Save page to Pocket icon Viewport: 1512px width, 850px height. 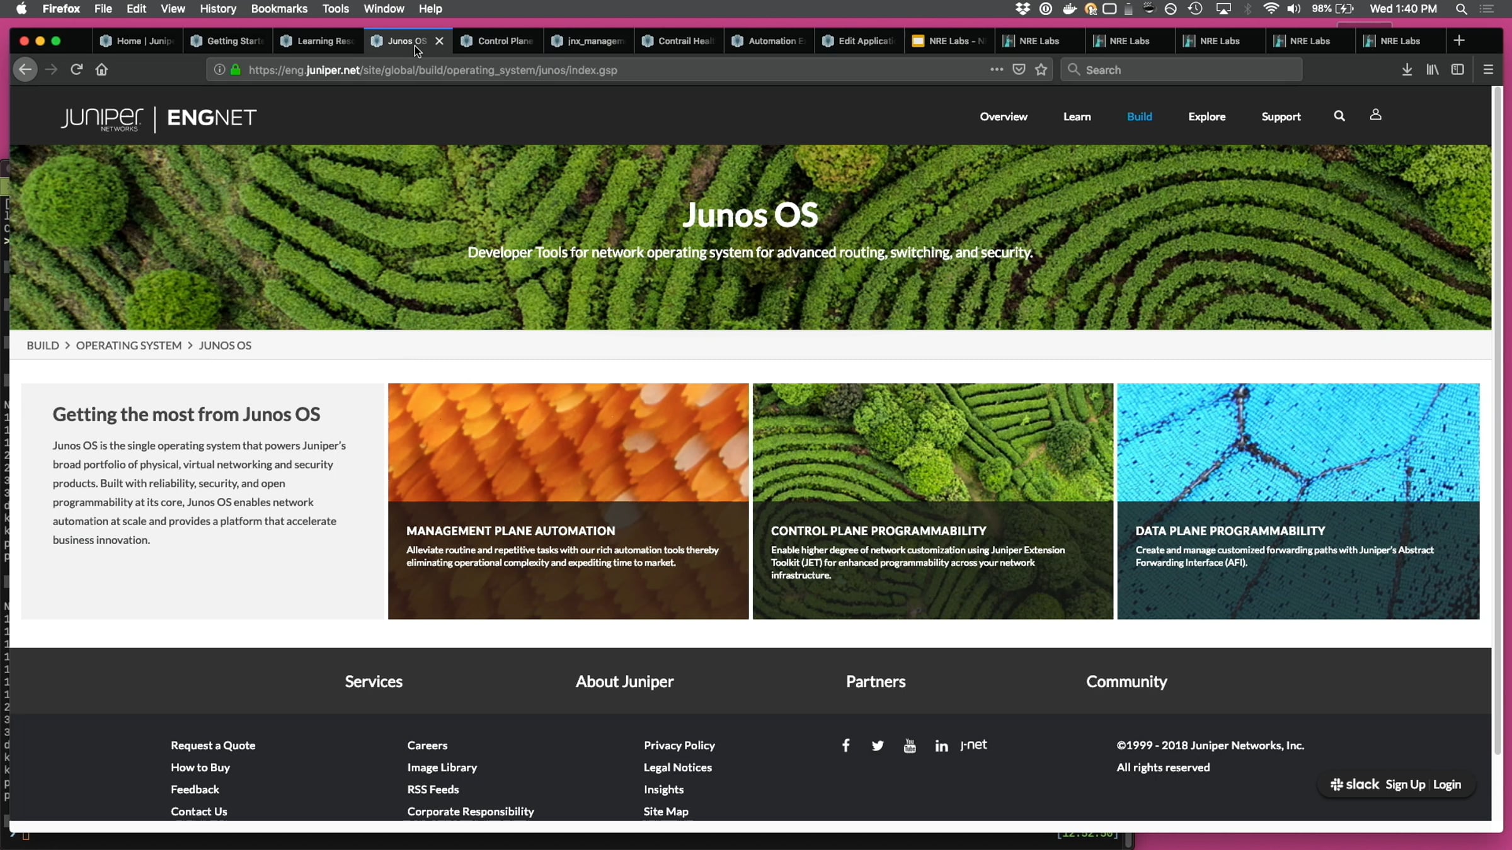click(1019, 69)
